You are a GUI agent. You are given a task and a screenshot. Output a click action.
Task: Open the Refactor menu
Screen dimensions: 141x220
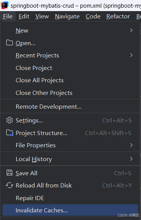point(118,16)
